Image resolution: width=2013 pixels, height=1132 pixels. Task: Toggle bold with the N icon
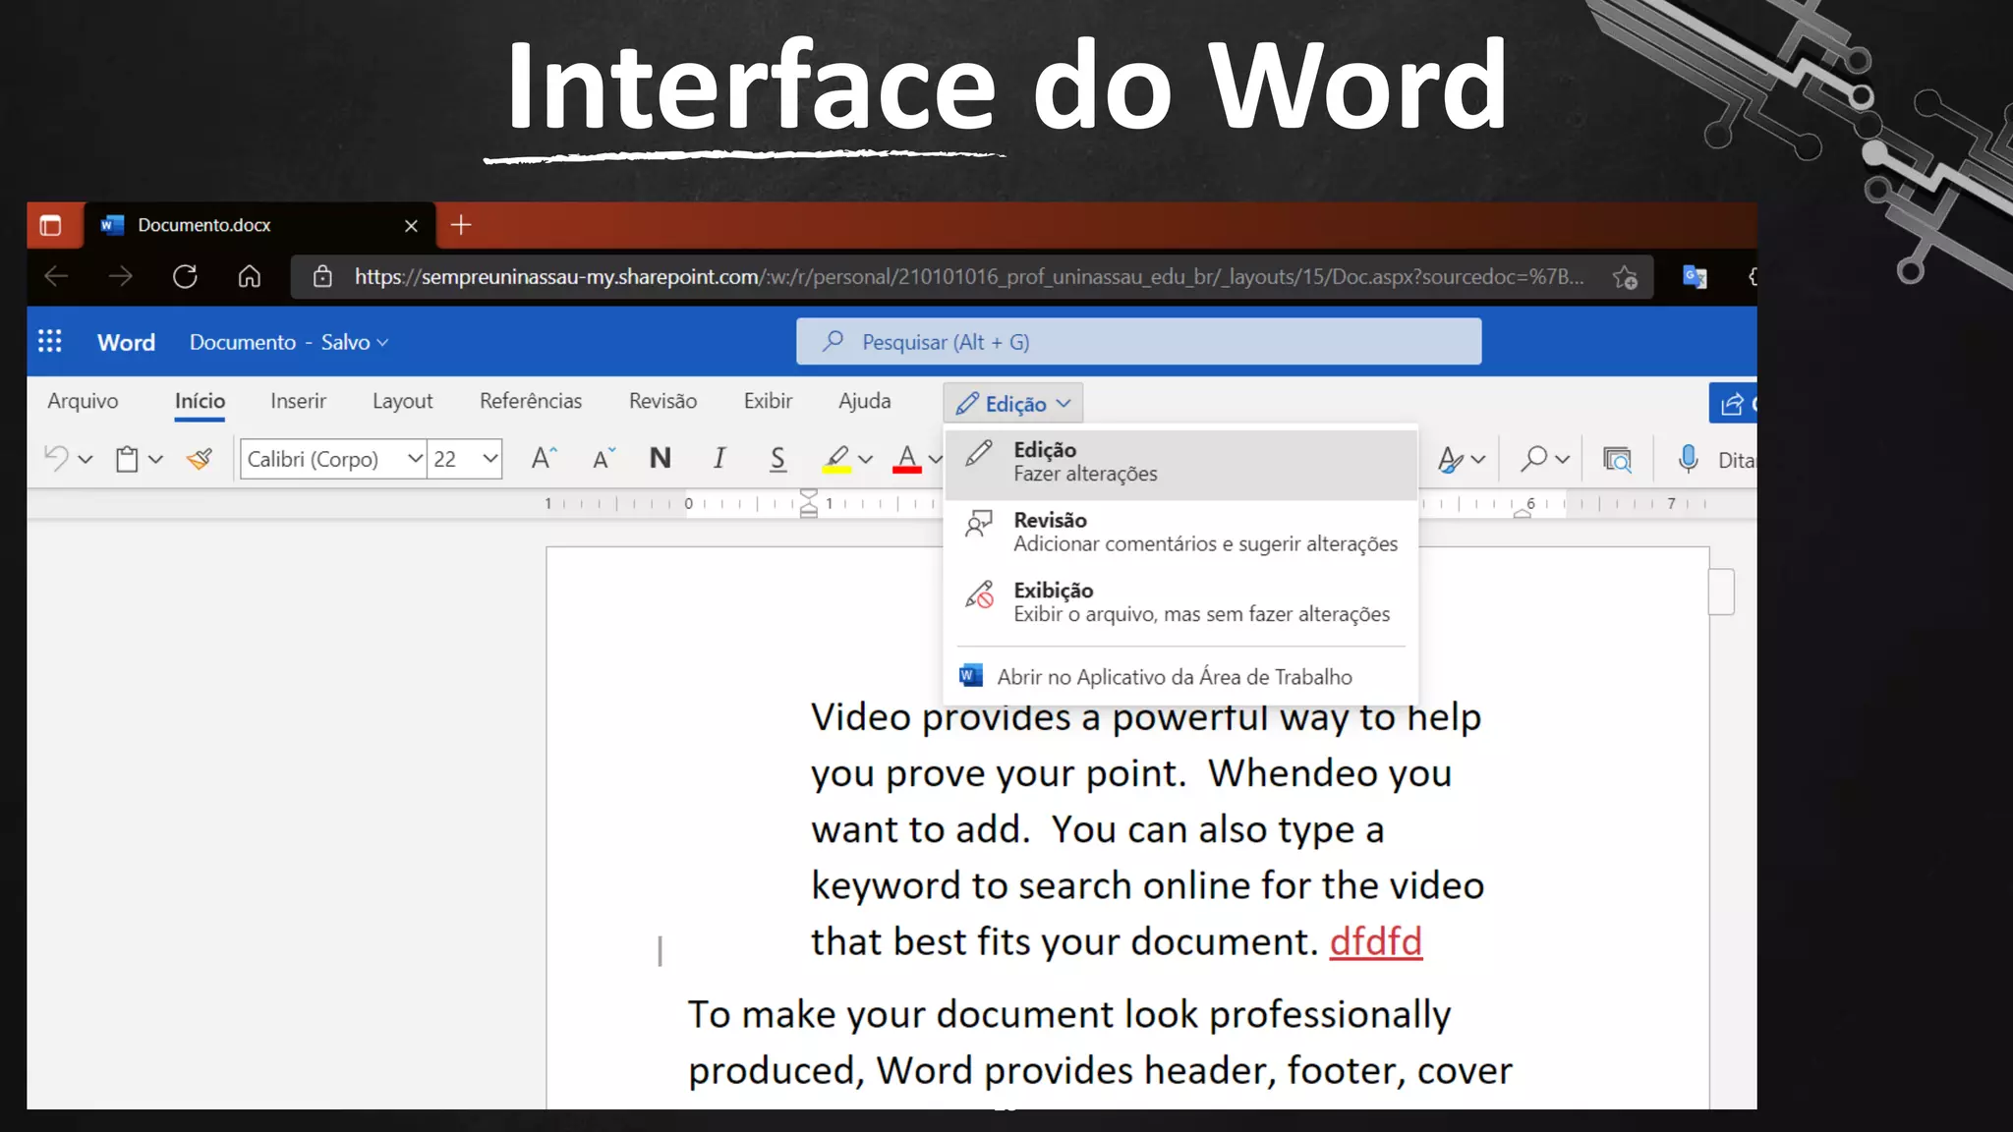661,458
